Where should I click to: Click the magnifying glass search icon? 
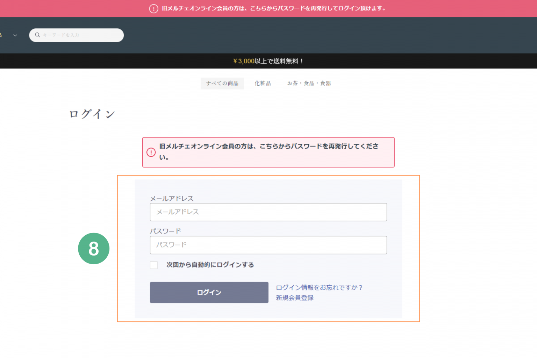click(37, 35)
